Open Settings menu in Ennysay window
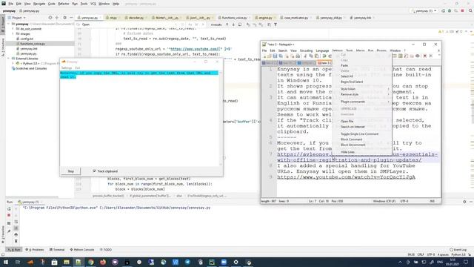474x267 pixels. [x=67, y=68]
